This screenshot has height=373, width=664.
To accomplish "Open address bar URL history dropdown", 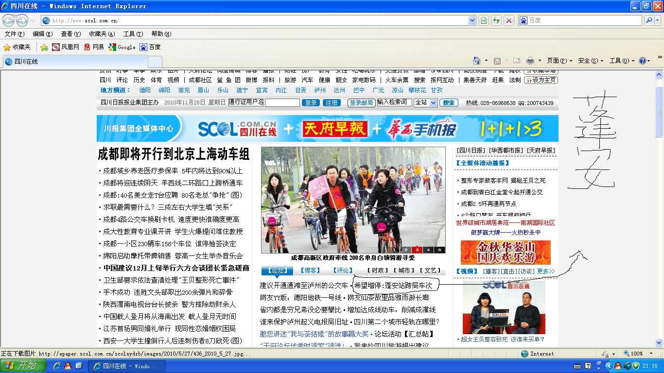I will point(472,20).
